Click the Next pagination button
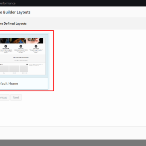Screen dimensions: 146x146 (x=16, y=97)
